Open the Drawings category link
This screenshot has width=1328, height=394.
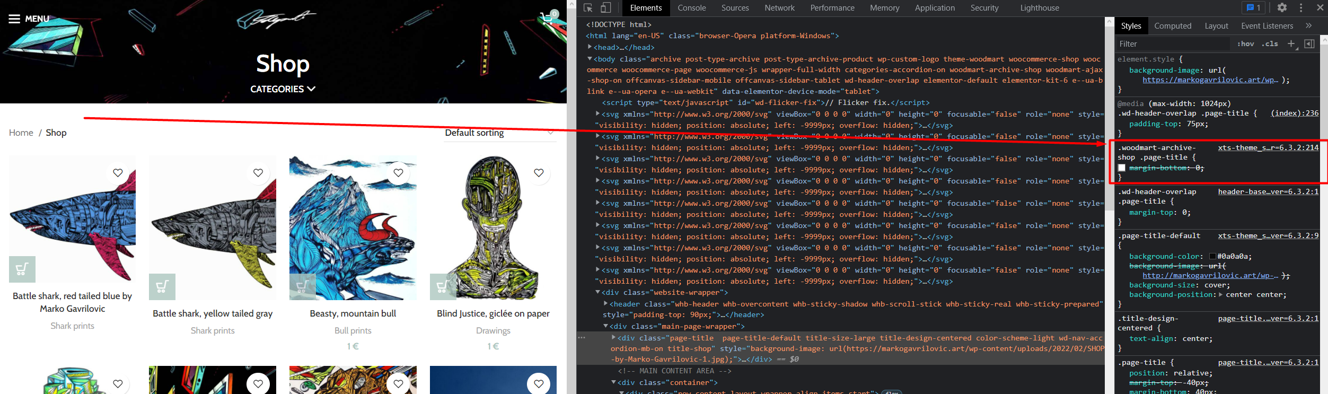tap(493, 330)
